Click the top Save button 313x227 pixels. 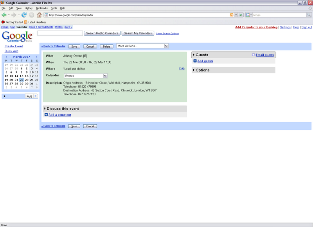tap(74, 46)
